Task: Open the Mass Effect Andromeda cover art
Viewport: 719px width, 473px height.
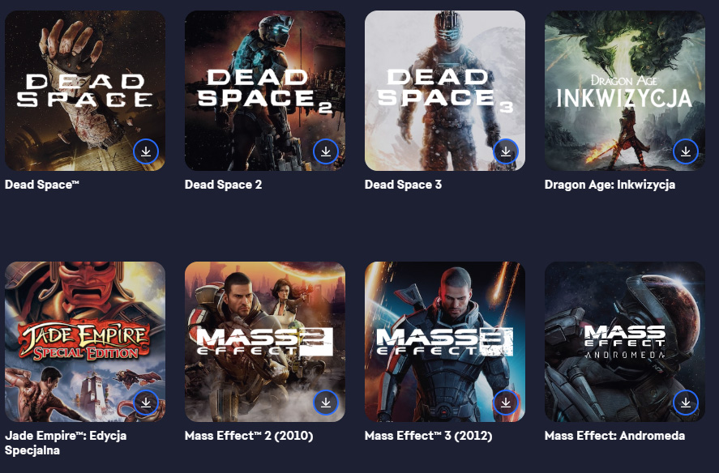Action: [624, 342]
